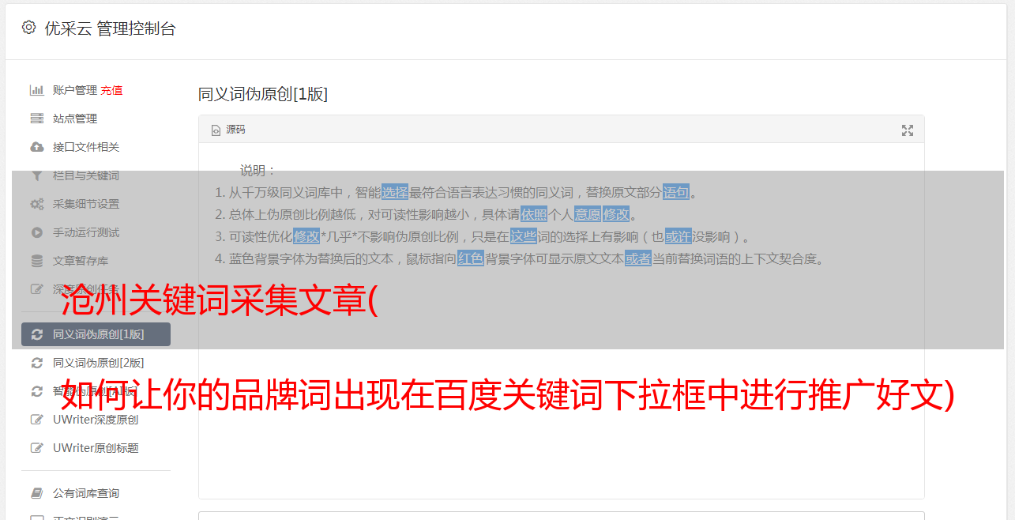Click the red 充值 link
Image resolution: width=1015 pixels, height=520 pixels.
pos(111,90)
